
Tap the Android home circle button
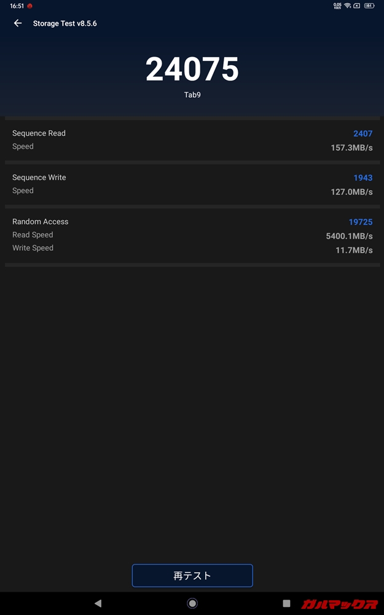(192, 603)
